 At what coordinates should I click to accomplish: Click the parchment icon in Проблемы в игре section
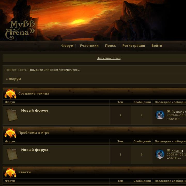12,154
